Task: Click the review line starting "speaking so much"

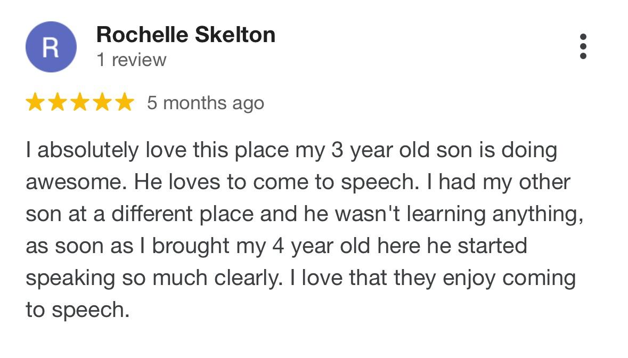Action: pyautogui.click(x=301, y=279)
